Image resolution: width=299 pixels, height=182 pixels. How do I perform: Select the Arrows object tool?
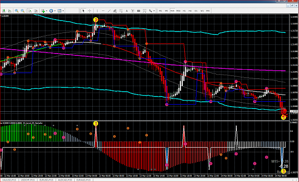[150, 11]
